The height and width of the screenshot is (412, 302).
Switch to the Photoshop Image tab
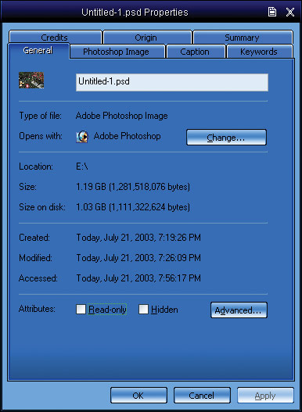click(117, 52)
